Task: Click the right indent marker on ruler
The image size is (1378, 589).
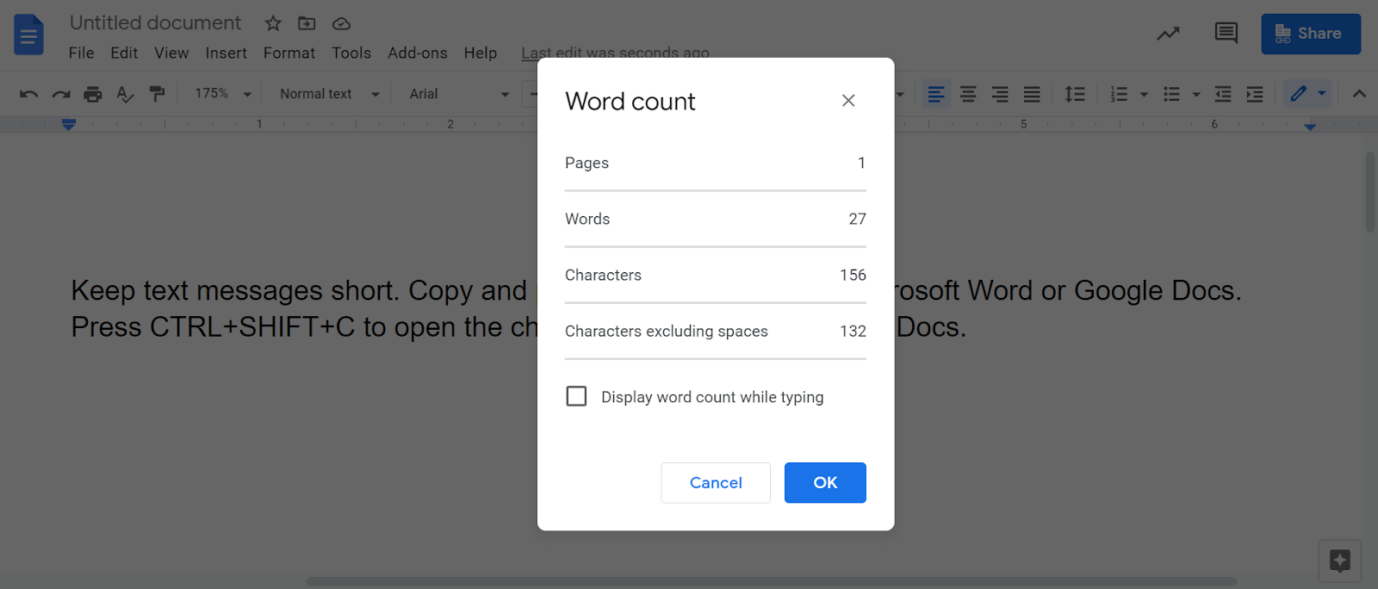Action: (x=1310, y=127)
